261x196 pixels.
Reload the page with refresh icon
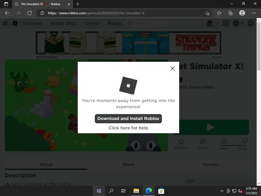[30, 13]
